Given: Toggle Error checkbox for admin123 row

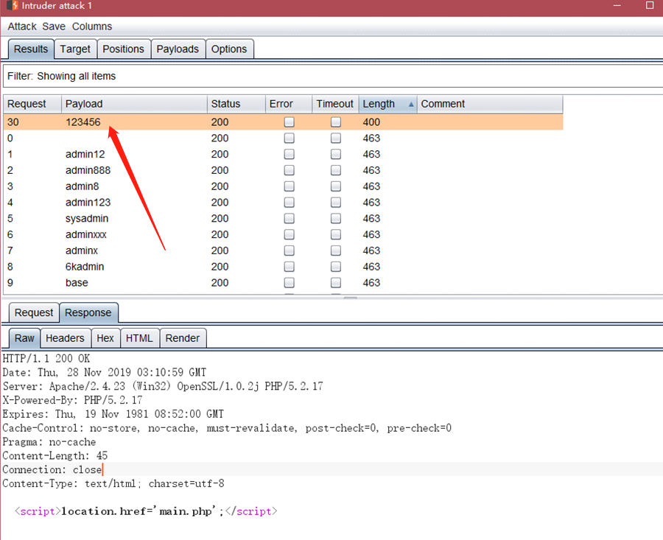Looking at the screenshot, I should [290, 203].
